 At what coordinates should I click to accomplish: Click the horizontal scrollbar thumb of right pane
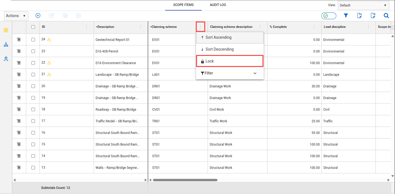185,180
